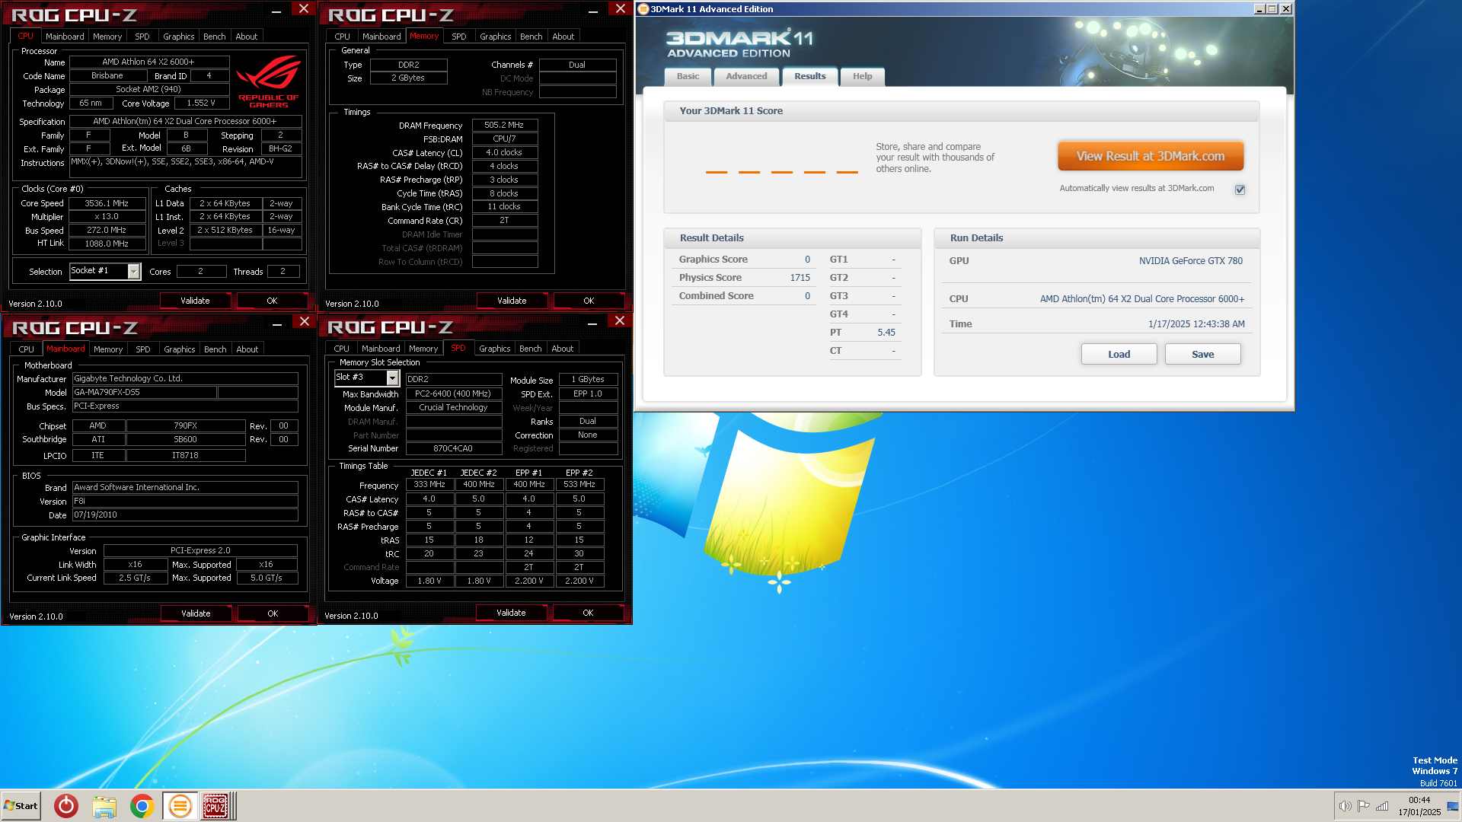Click the 3DMark 11 title bar icon
Screen dimensions: 1462x822
(x=643, y=9)
